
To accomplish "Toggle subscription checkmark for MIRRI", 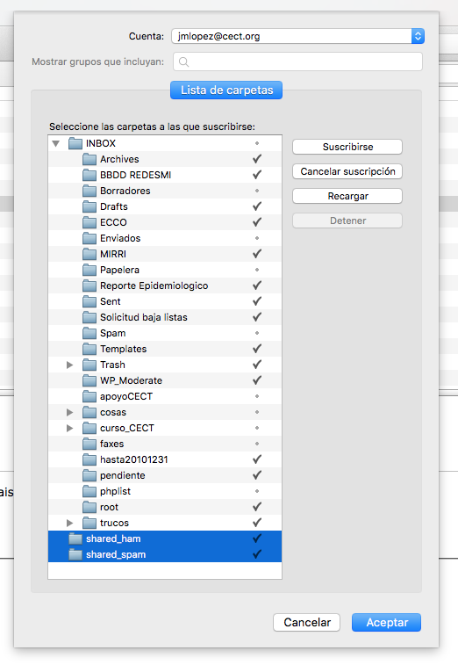I will pos(257,254).
